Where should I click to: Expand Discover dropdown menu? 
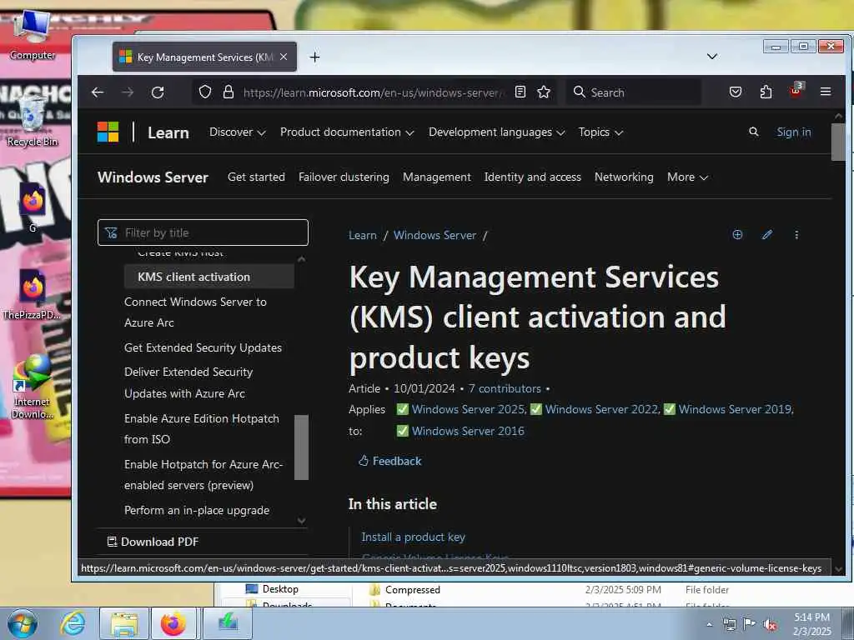click(x=238, y=132)
